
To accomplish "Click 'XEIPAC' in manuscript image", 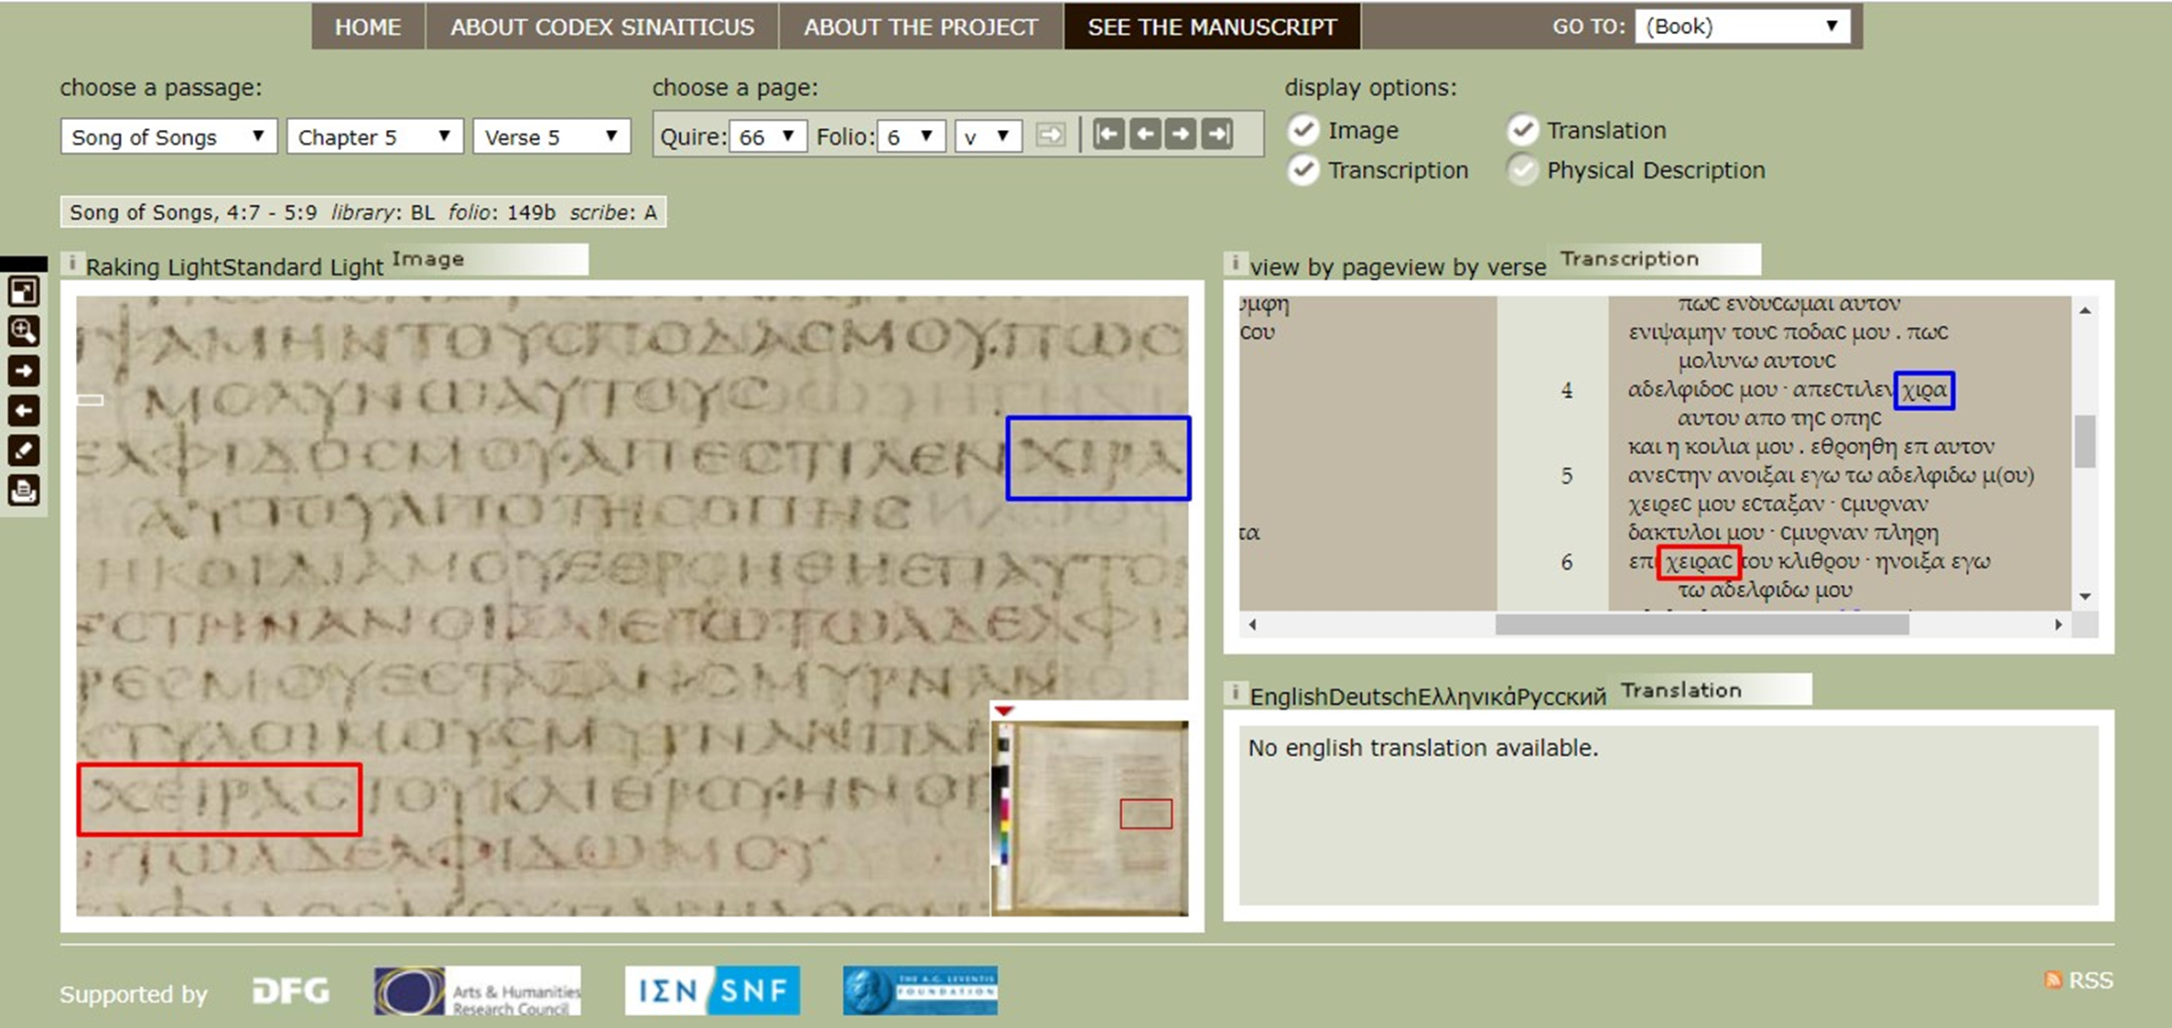I will (219, 799).
